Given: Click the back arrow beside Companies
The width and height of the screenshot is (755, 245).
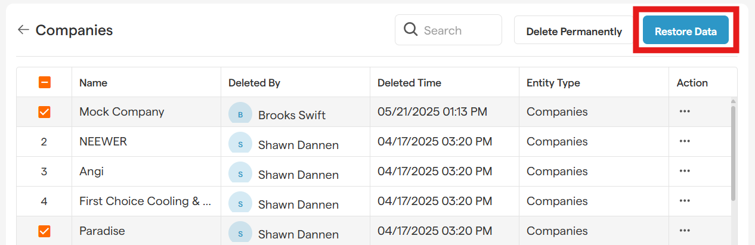Looking at the screenshot, I should pyautogui.click(x=23, y=30).
